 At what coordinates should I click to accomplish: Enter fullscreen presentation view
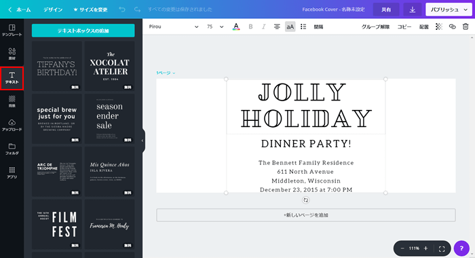tap(442, 248)
